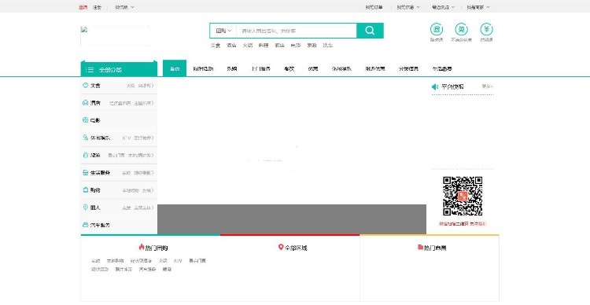Click the red 登录 link
The width and height of the screenshot is (590, 305).
(x=83, y=7)
